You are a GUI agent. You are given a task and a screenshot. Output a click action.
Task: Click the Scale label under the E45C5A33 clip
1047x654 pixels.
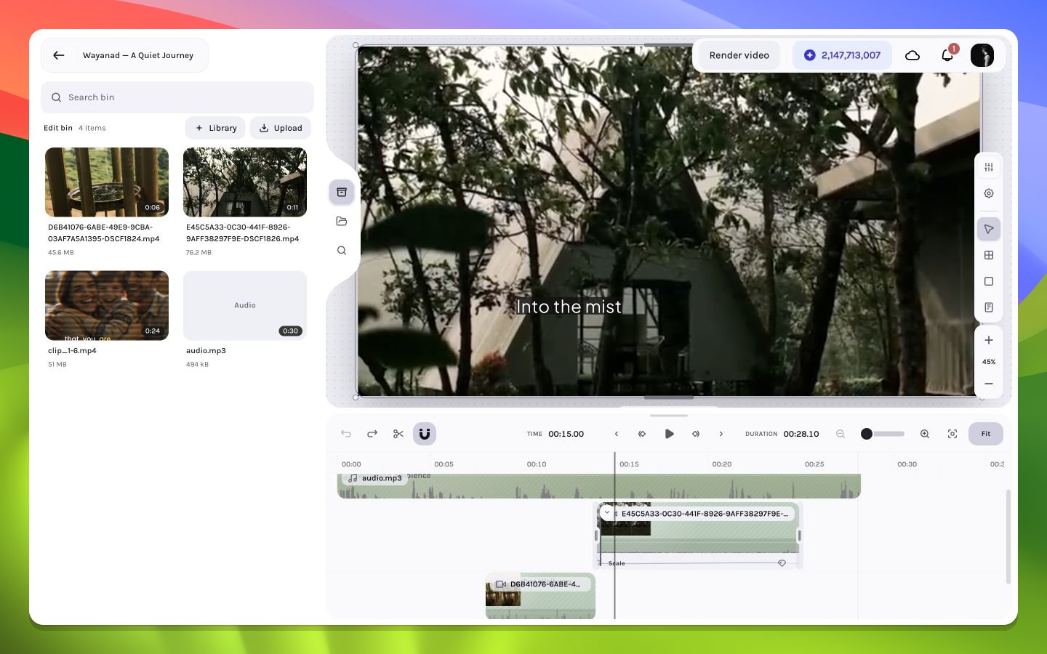coord(617,563)
